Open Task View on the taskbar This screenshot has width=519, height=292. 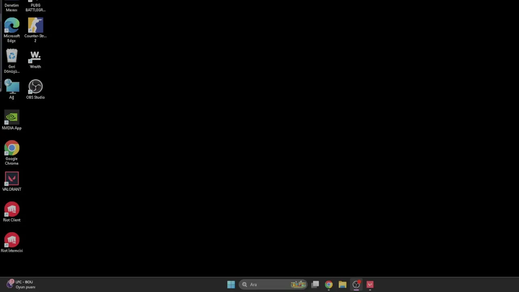[x=315, y=285]
